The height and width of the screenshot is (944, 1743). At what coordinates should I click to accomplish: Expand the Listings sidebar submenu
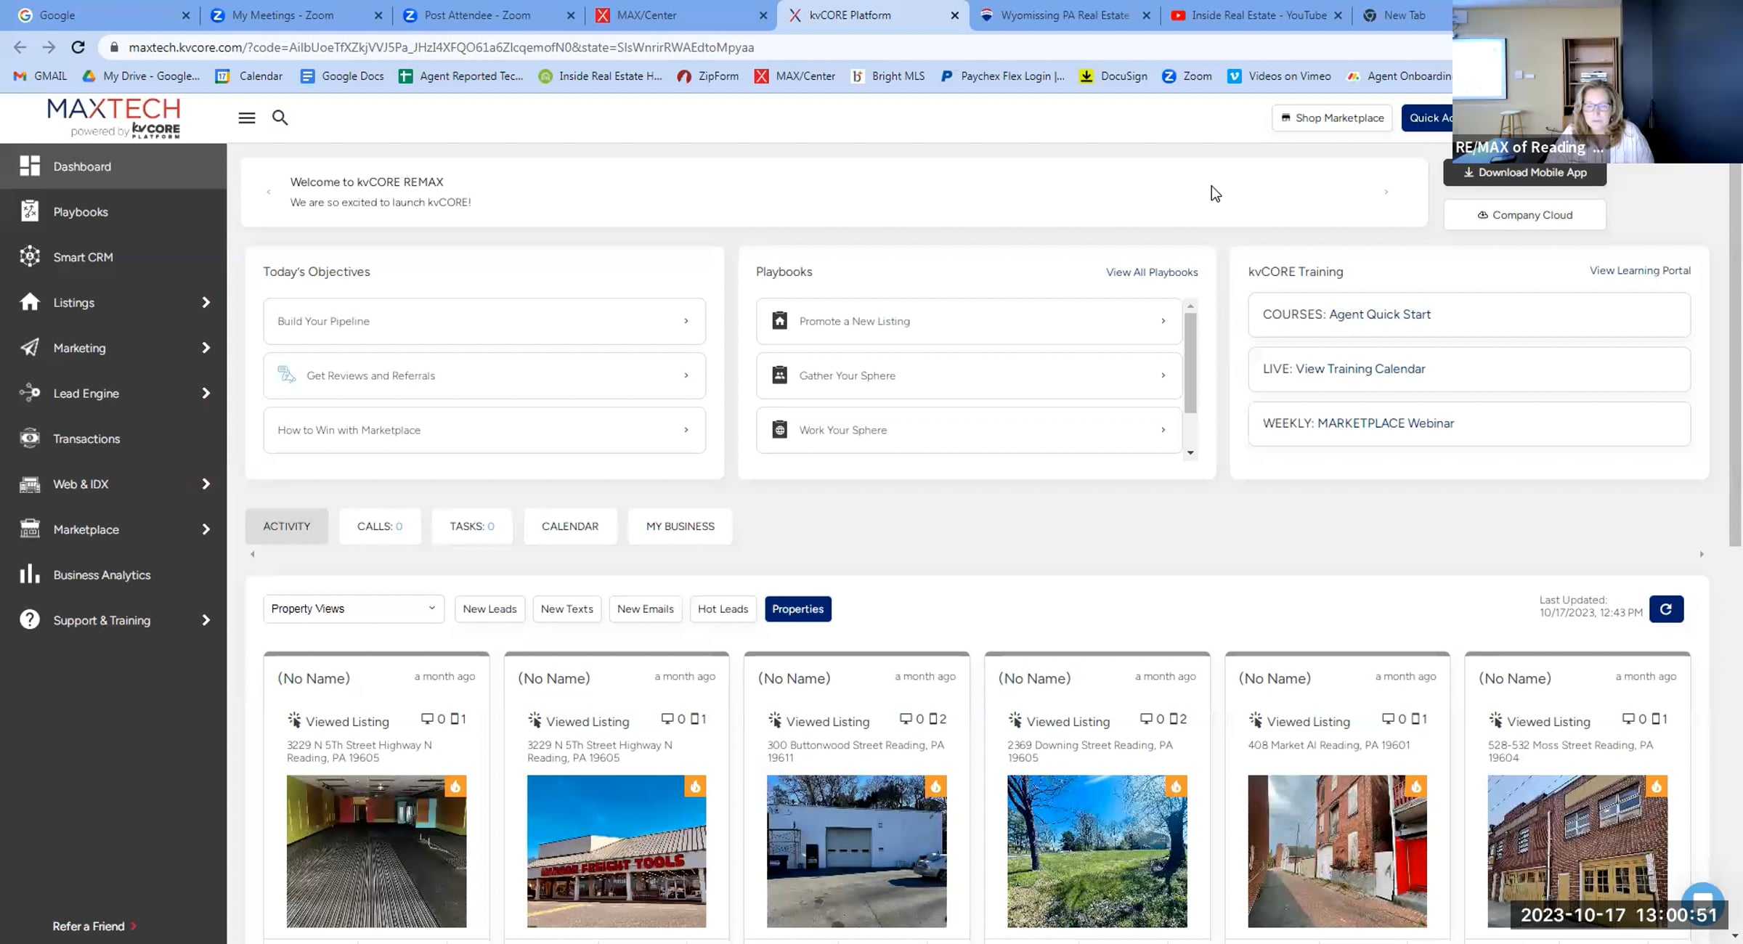coord(206,302)
